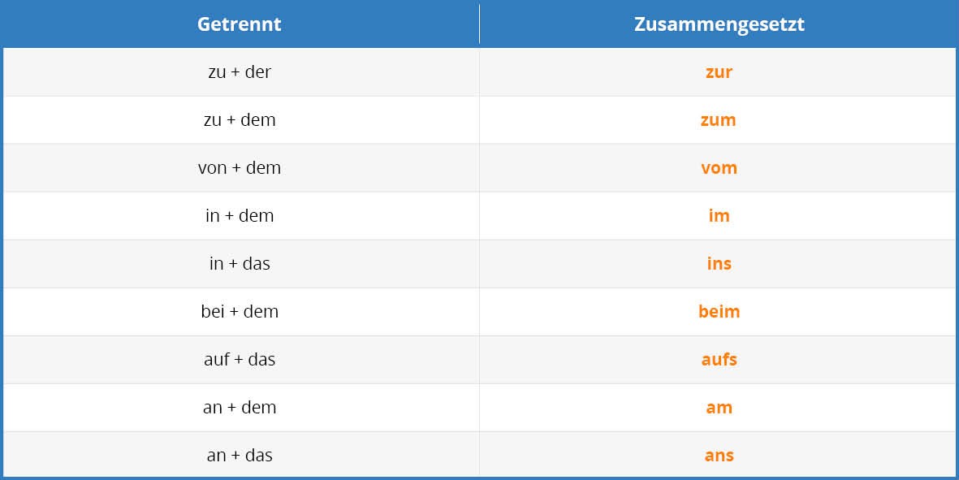Click the Getrennt column header
The height and width of the screenshot is (480, 959).
(239, 24)
